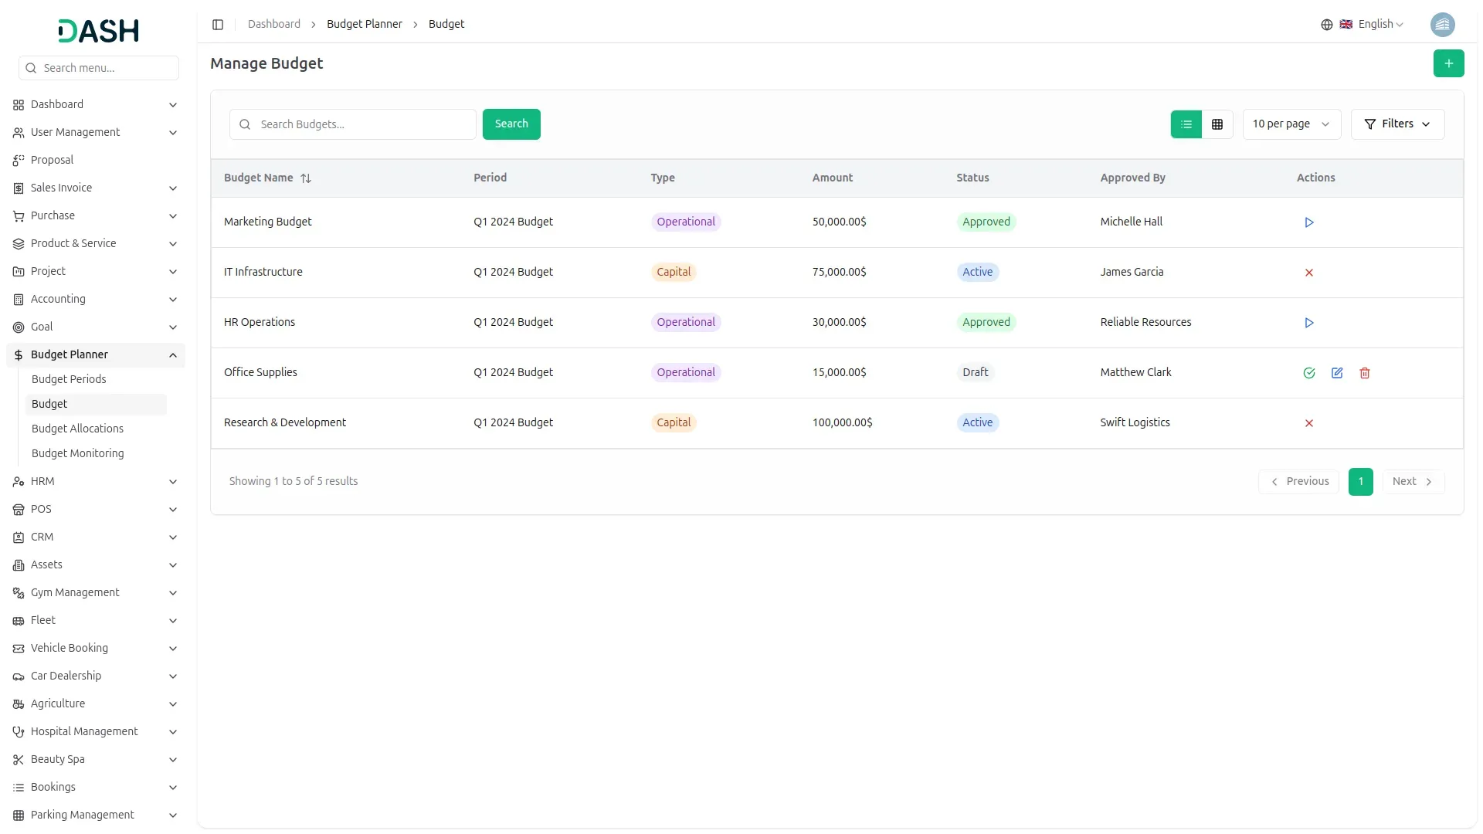The height and width of the screenshot is (834, 1483).
Task: Switch to list view
Action: [x=1186, y=124]
